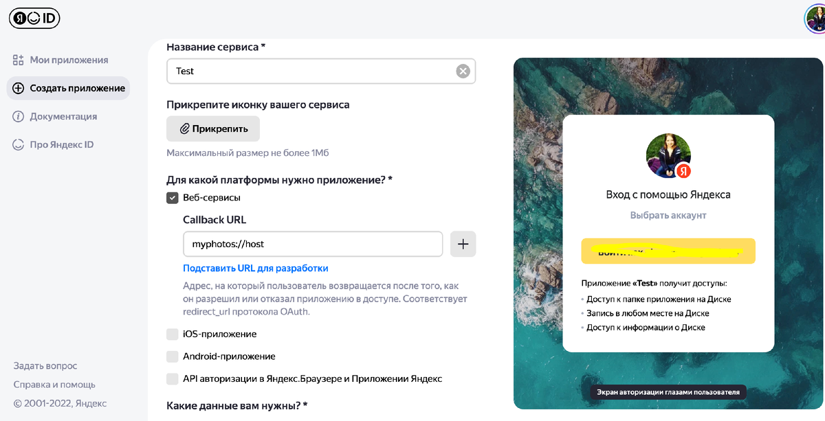This screenshot has width=825, height=421.
Task: Click "Для какой платформы нужно приложение?" heading
Action: (279, 179)
